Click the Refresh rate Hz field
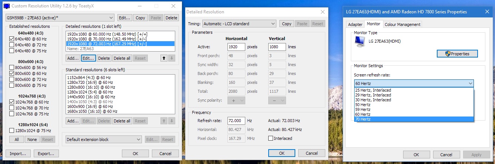 pos(236,121)
